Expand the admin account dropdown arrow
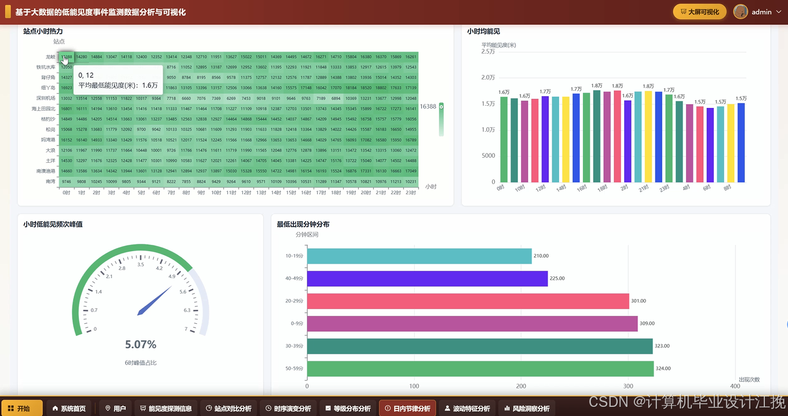788x416 pixels. pos(778,12)
